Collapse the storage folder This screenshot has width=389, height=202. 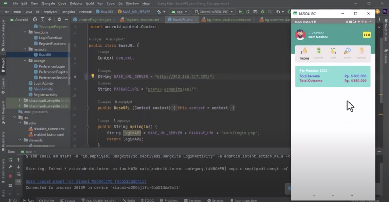point(25,60)
